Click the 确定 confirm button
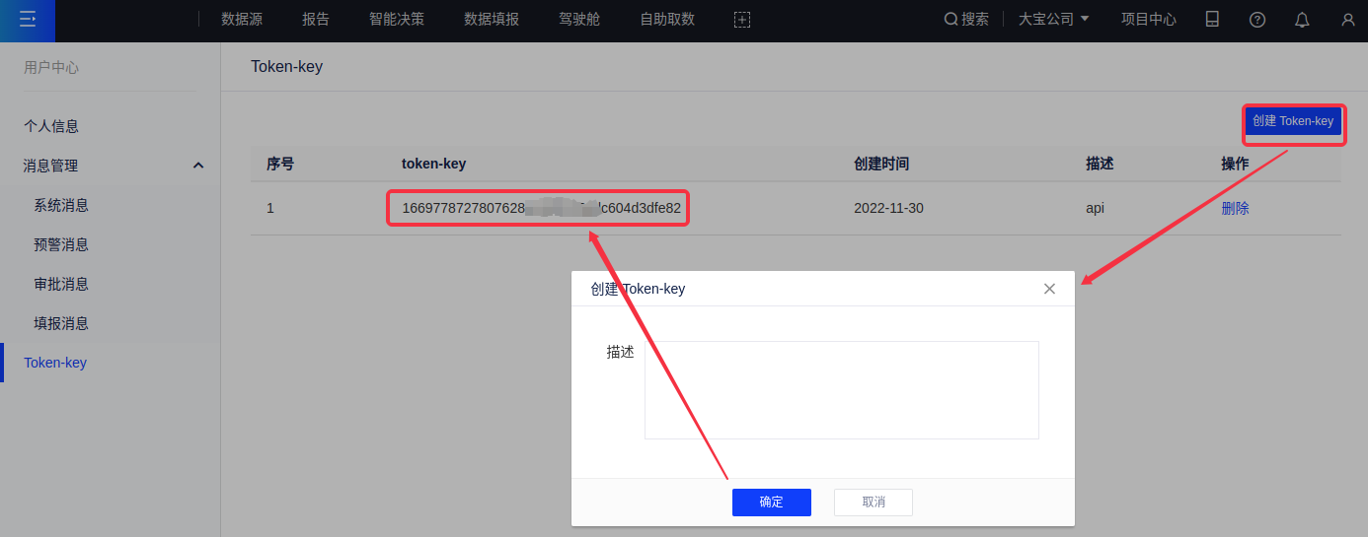This screenshot has height=537, width=1368. (771, 503)
